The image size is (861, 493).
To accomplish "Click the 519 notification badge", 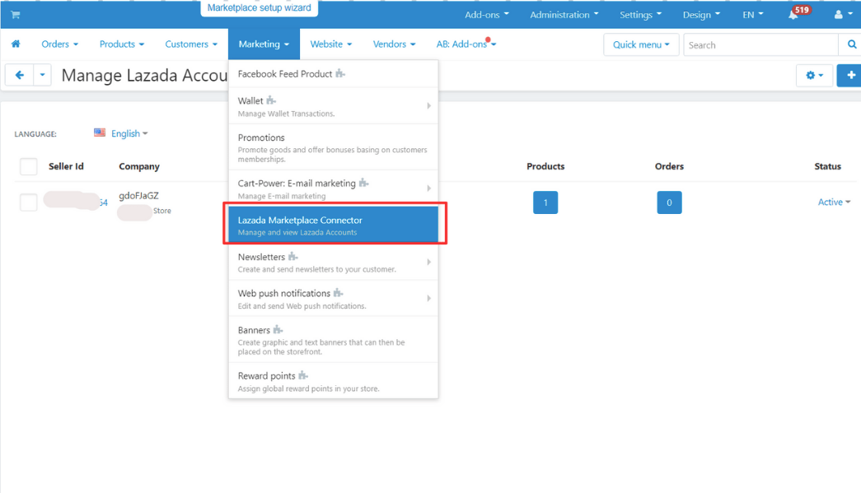I will (802, 10).
